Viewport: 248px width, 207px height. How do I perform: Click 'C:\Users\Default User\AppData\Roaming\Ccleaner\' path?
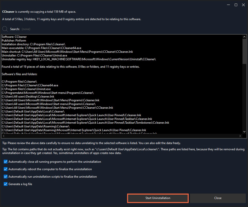click(x=36, y=127)
